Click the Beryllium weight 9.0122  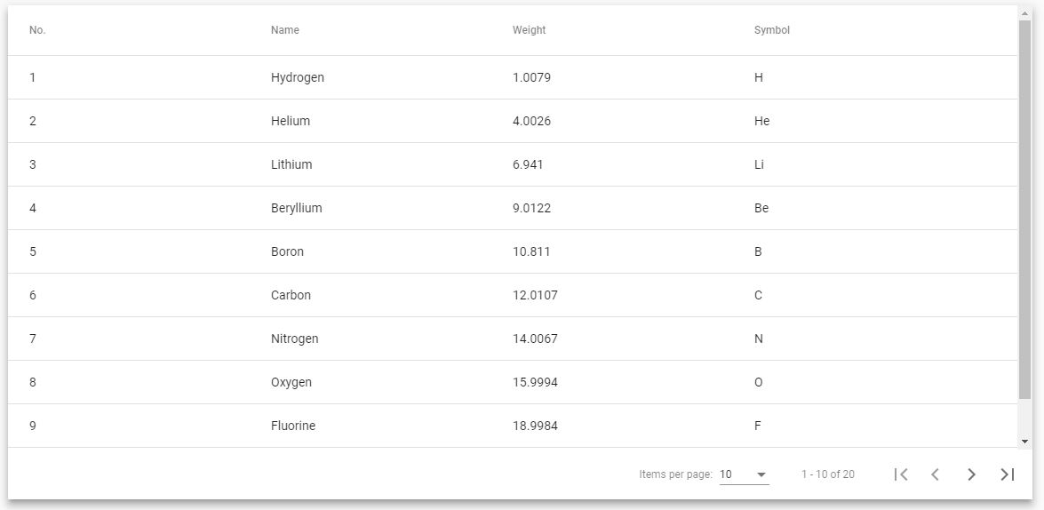point(532,208)
